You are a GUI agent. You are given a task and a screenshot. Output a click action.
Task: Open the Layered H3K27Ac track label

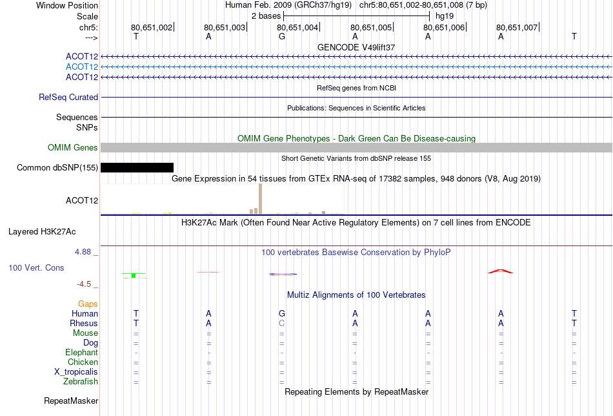42,232
